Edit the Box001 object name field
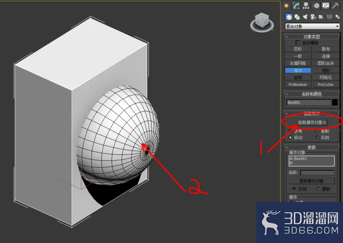The width and height of the screenshot is (343, 243). point(309,102)
